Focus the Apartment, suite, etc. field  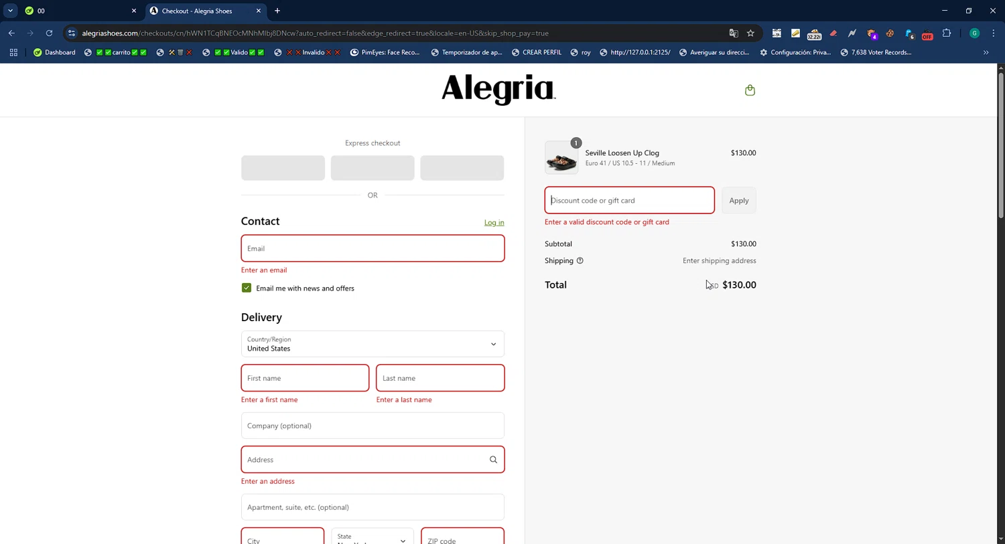373,507
